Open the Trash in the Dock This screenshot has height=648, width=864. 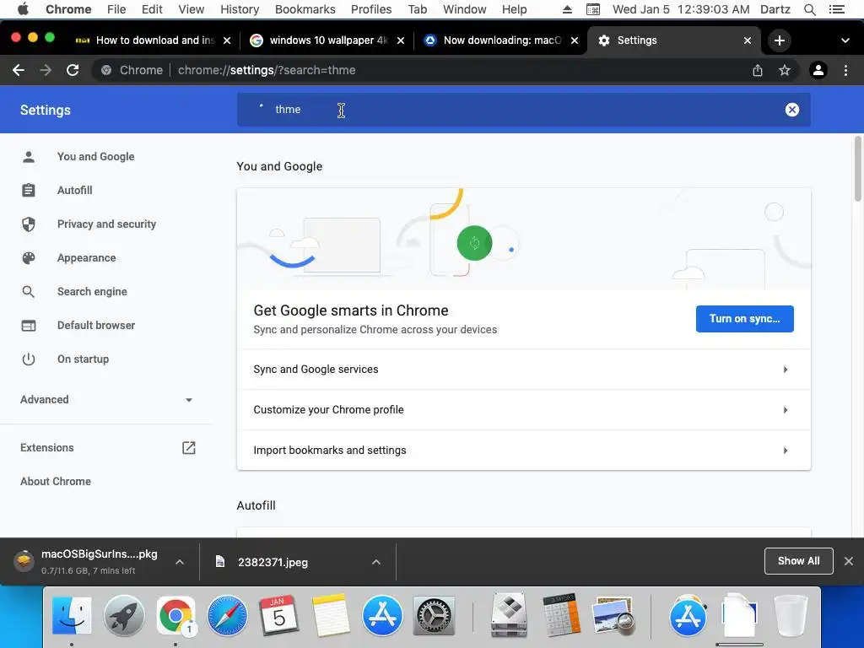tap(791, 615)
